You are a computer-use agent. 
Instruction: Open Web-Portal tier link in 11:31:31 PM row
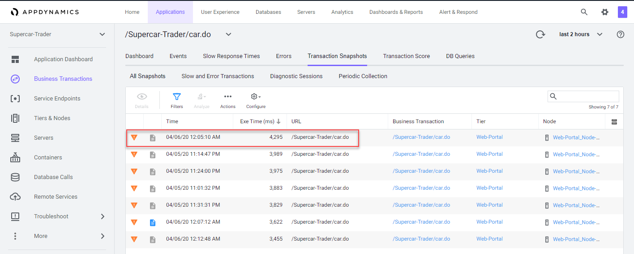tap(489, 205)
